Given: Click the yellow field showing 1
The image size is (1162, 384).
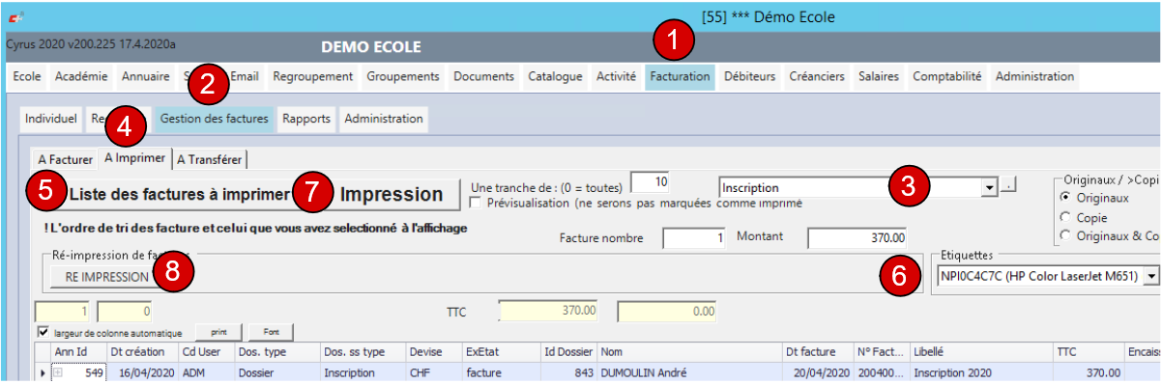Looking at the screenshot, I should [x=64, y=311].
